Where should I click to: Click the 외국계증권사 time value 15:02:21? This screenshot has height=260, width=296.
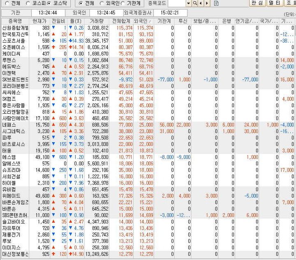pyautogui.click(x=169, y=13)
